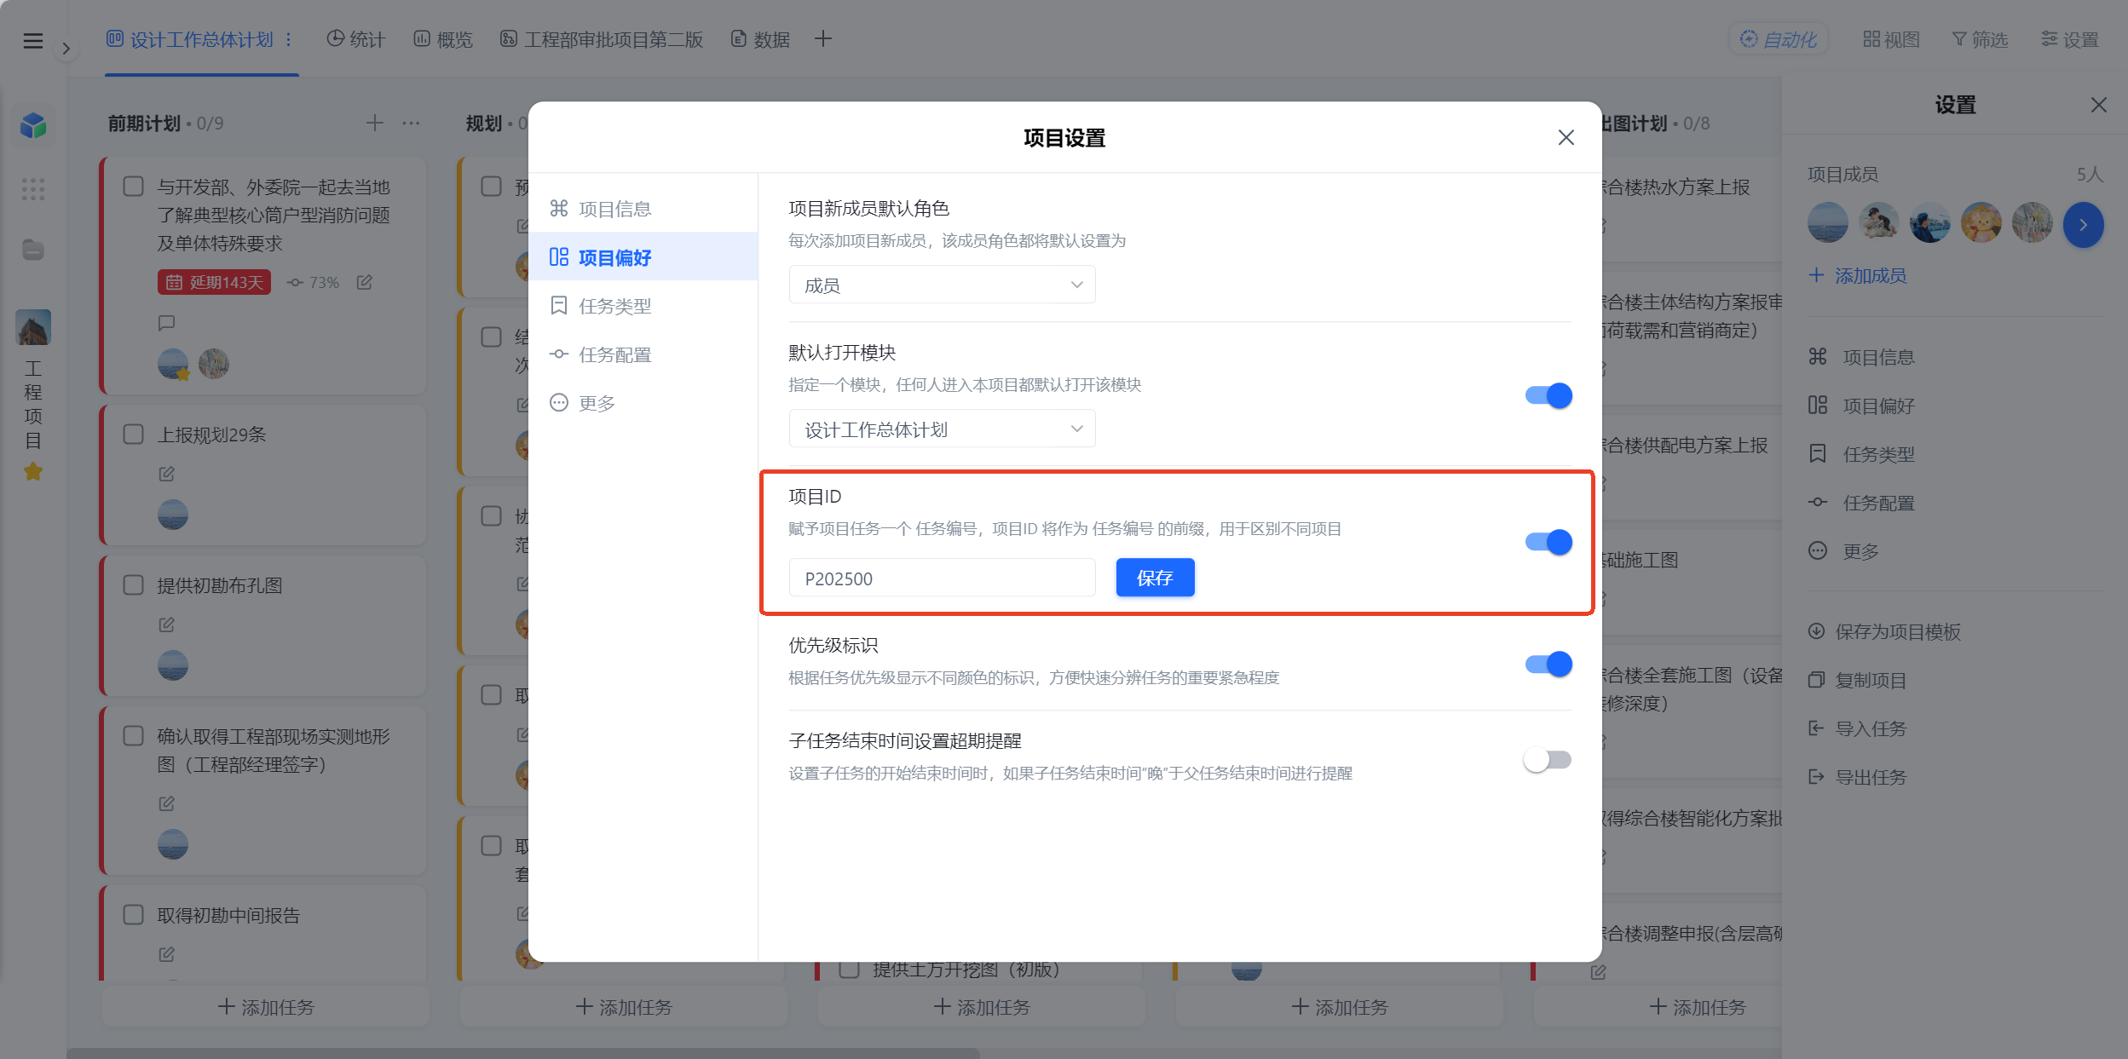Click the 自动化 button
Screen dimensions: 2128x1059
pyautogui.click(x=1779, y=39)
